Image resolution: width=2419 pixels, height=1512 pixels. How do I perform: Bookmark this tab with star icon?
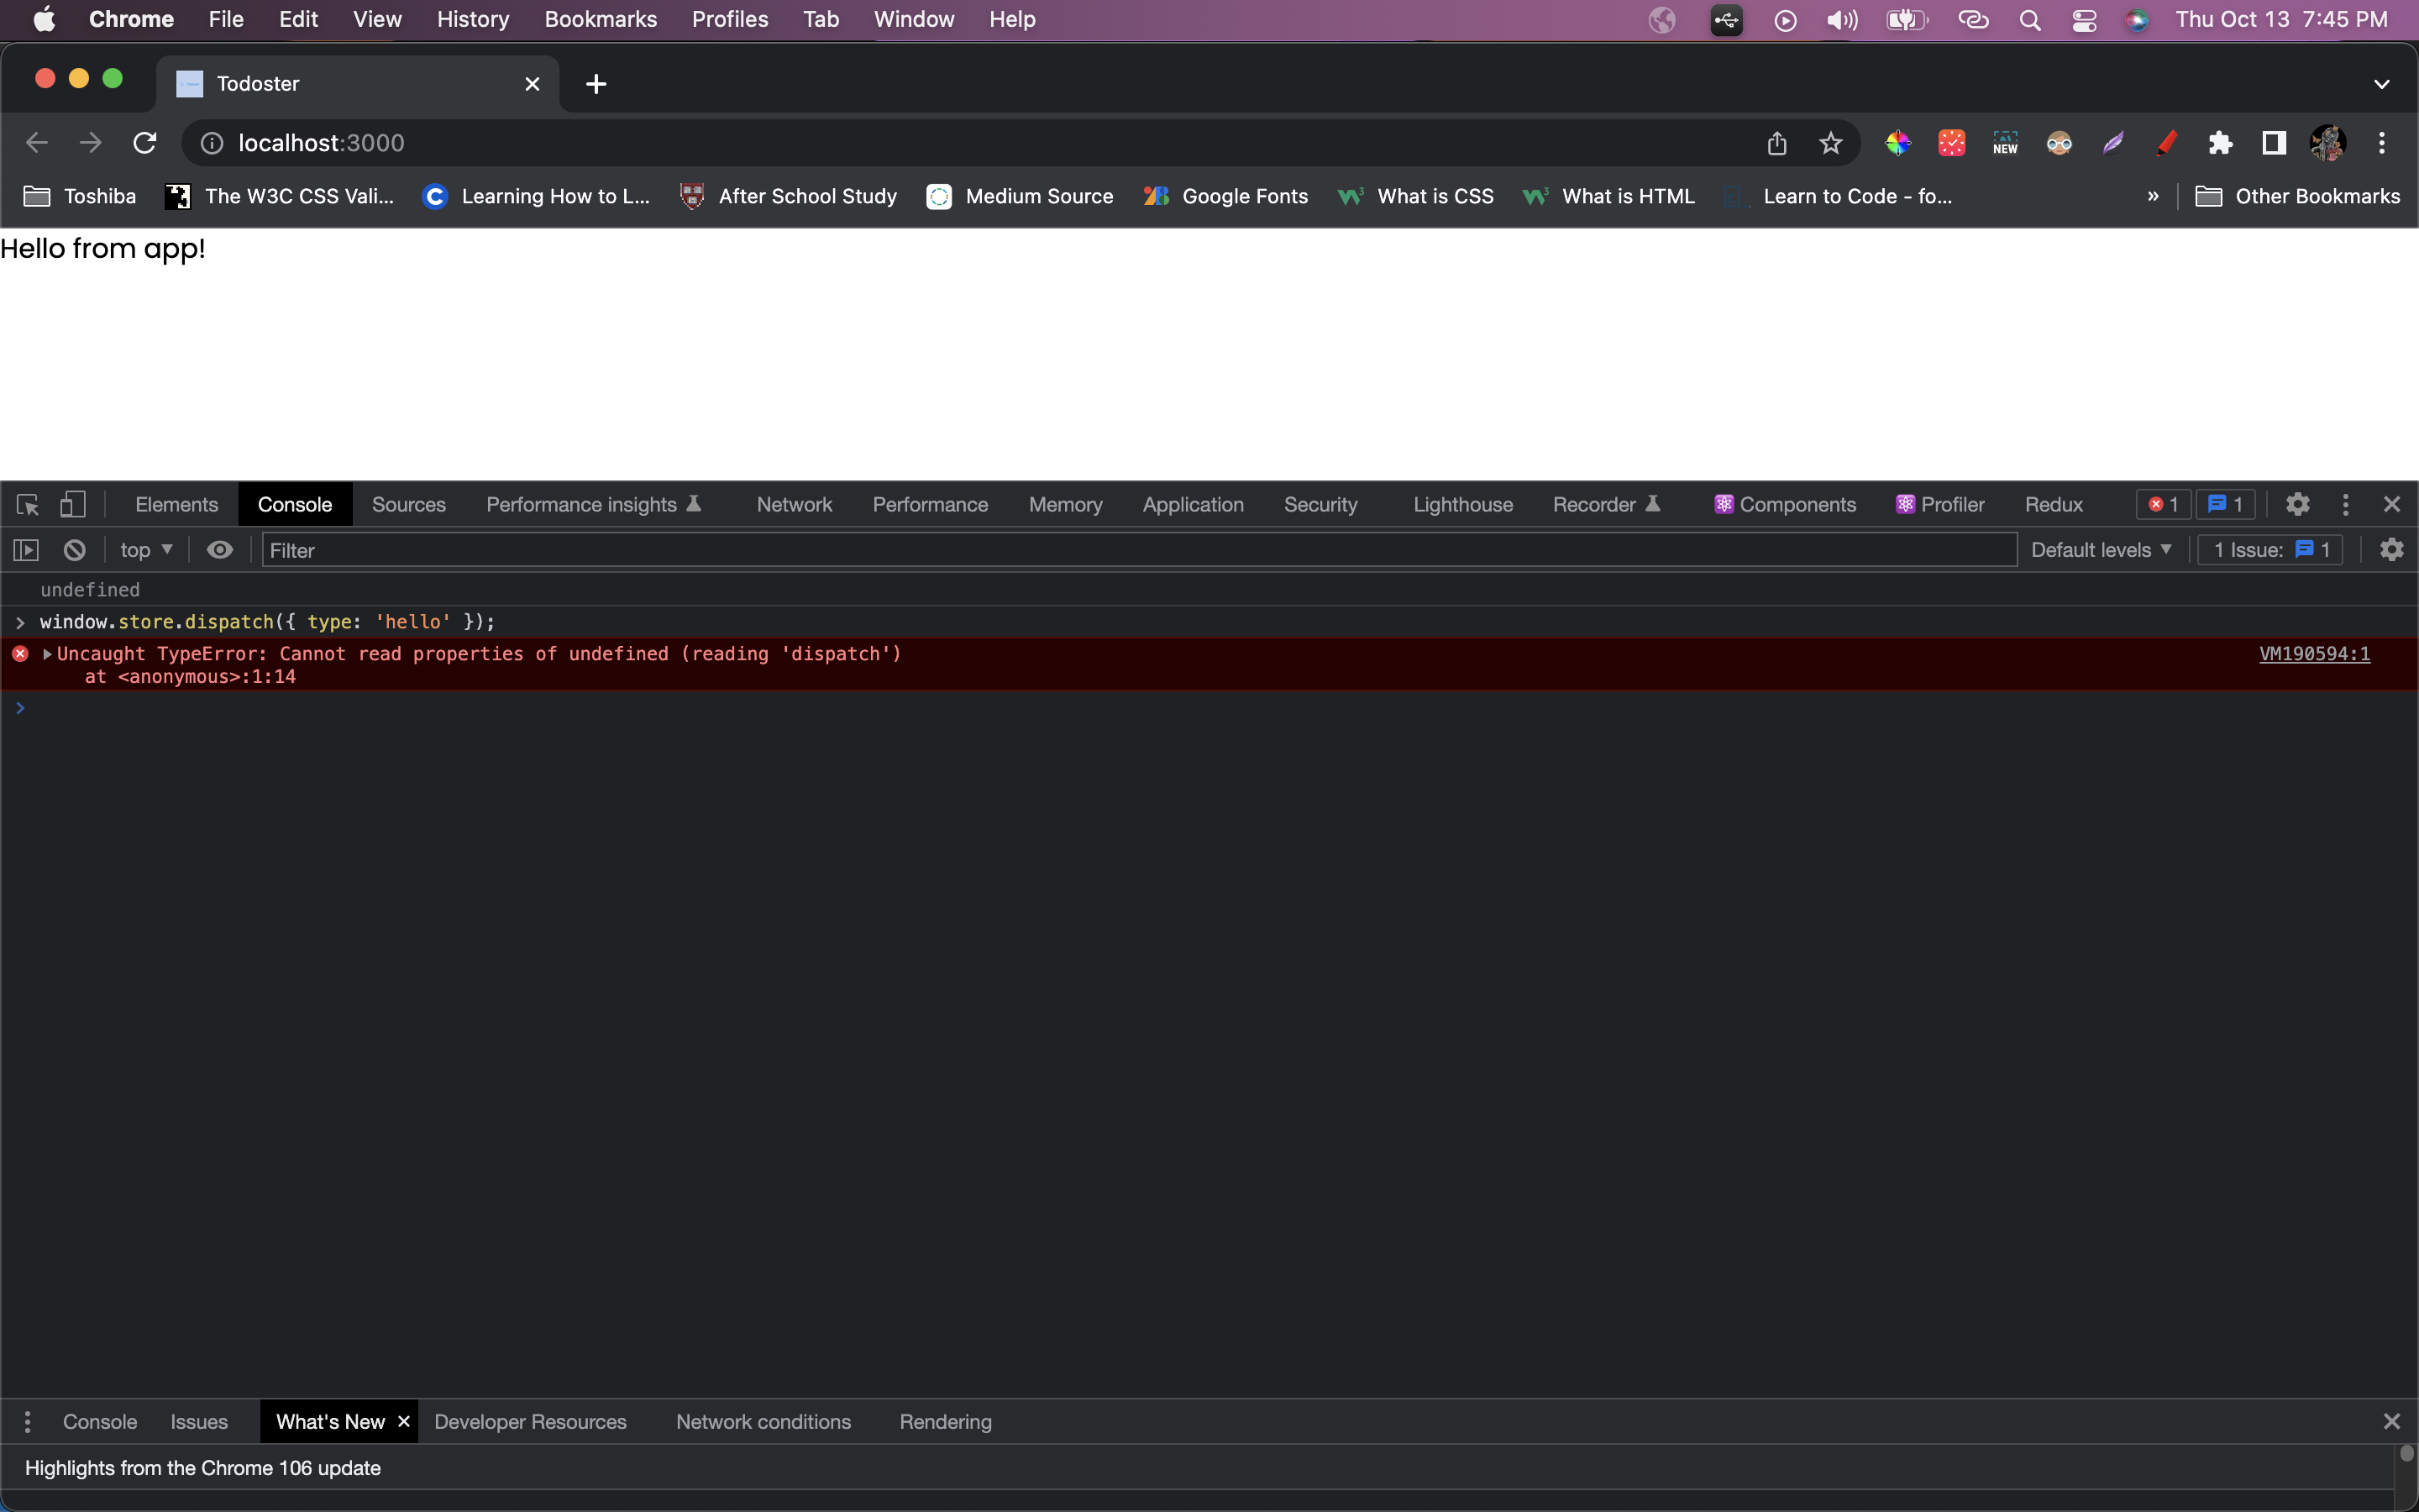pyautogui.click(x=1830, y=143)
